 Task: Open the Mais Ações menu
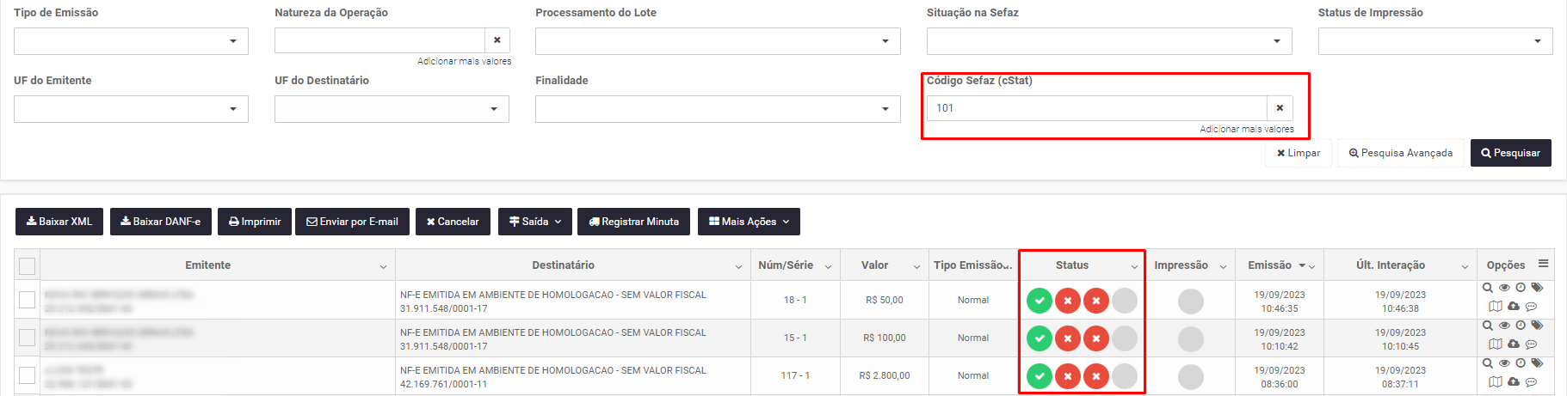click(x=749, y=222)
